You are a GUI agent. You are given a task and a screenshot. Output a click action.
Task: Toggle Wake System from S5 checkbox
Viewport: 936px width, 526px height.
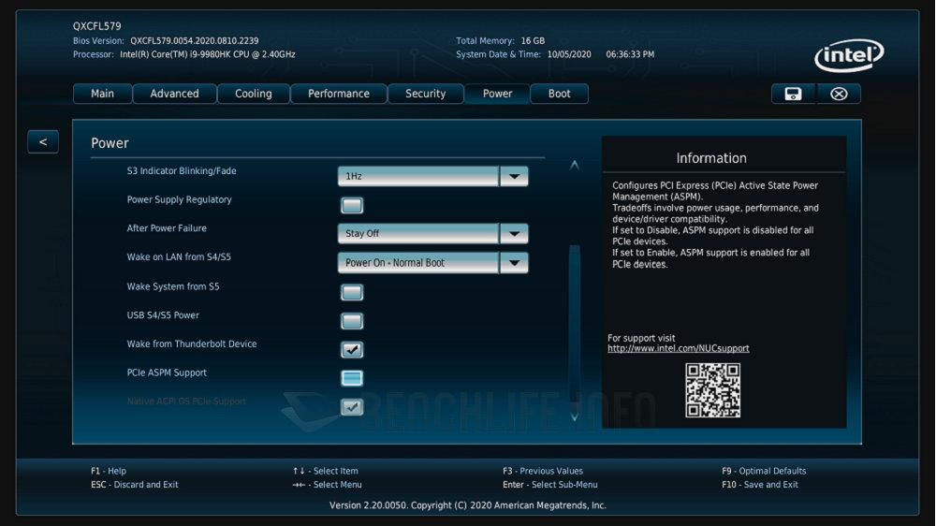pos(352,293)
